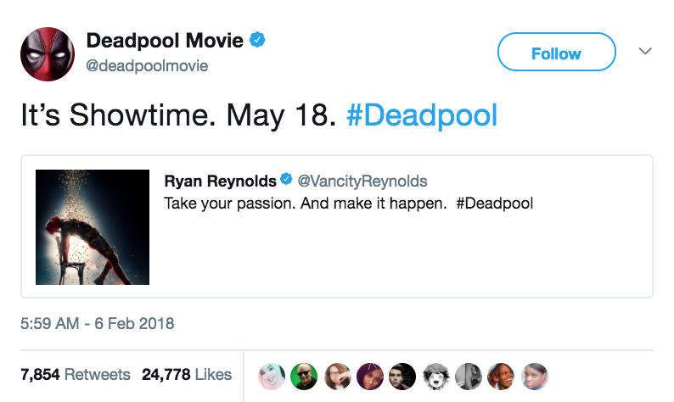Click the Deadpool Movie display name
Screen dimensions: 674x402
pyautogui.click(x=165, y=40)
